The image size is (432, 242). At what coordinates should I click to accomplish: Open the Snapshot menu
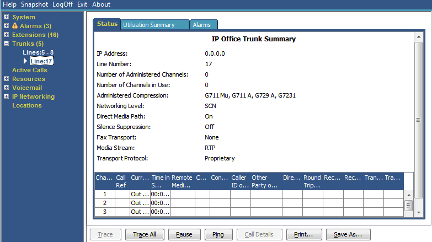click(34, 4)
